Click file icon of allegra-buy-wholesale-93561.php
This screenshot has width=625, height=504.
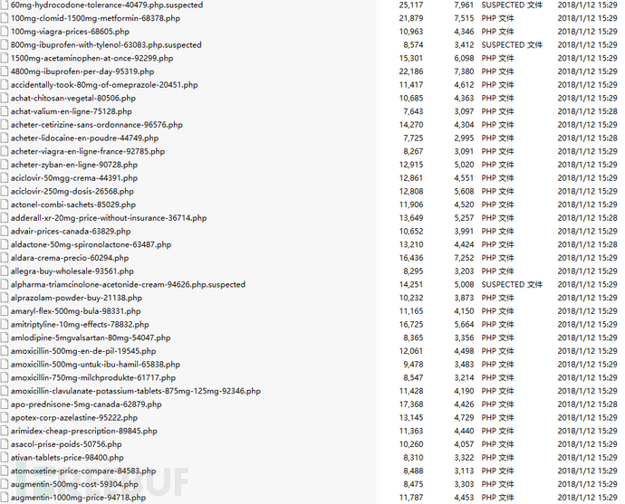tap(5, 271)
